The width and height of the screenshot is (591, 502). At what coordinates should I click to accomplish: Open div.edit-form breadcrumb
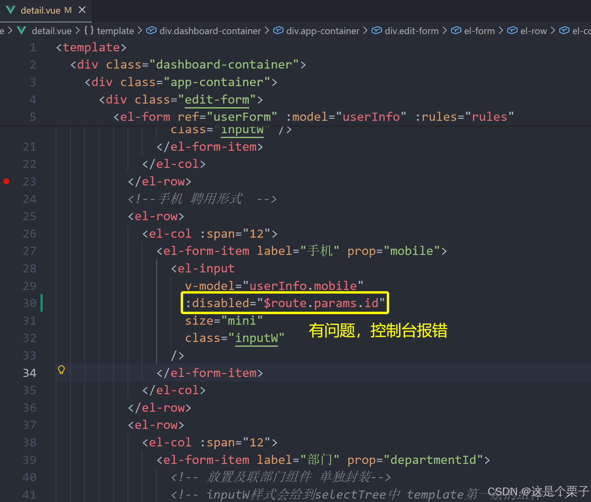pyautogui.click(x=412, y=31)
